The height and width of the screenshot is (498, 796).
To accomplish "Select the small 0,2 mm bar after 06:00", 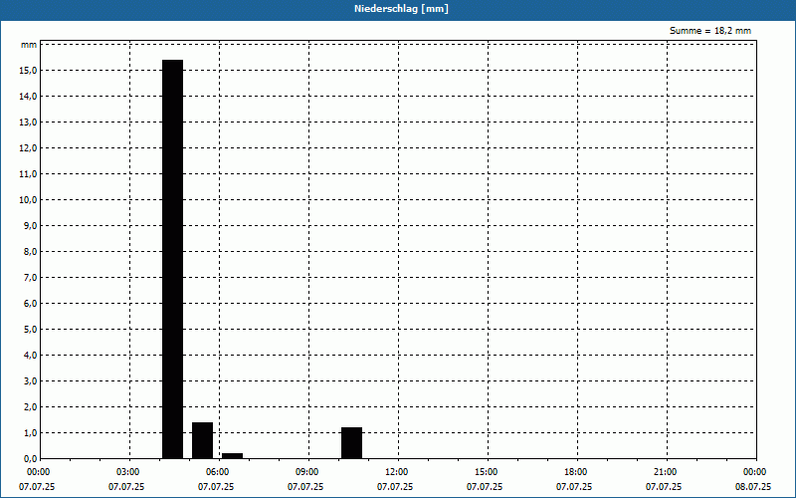I will coord(233,456).
